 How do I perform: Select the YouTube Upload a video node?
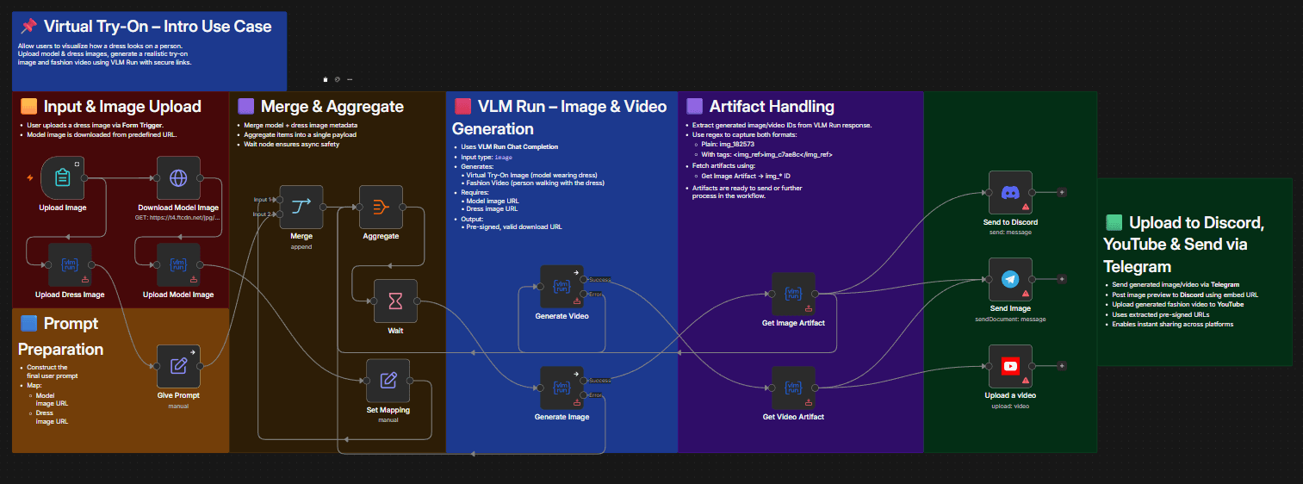click(1010, 366)
